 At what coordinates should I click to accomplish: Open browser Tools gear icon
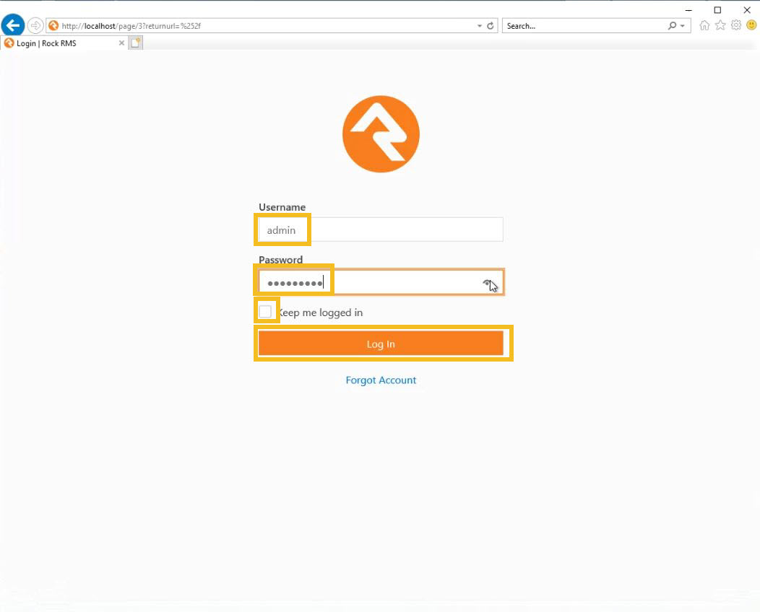[735, 25]
